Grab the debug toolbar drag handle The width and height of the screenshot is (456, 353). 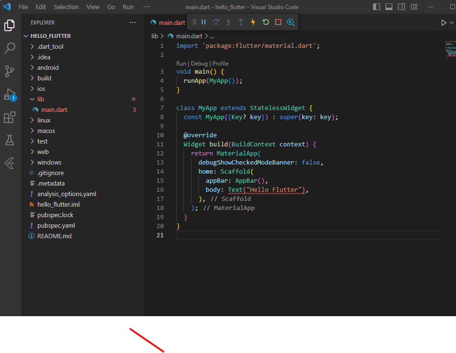tap(194, 22)
